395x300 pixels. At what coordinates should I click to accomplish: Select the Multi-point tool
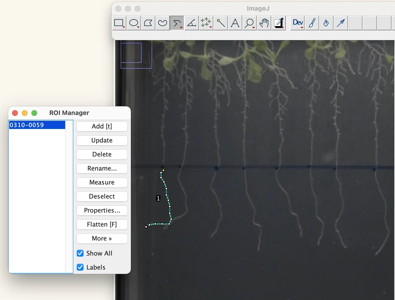[x=206, y=23]
